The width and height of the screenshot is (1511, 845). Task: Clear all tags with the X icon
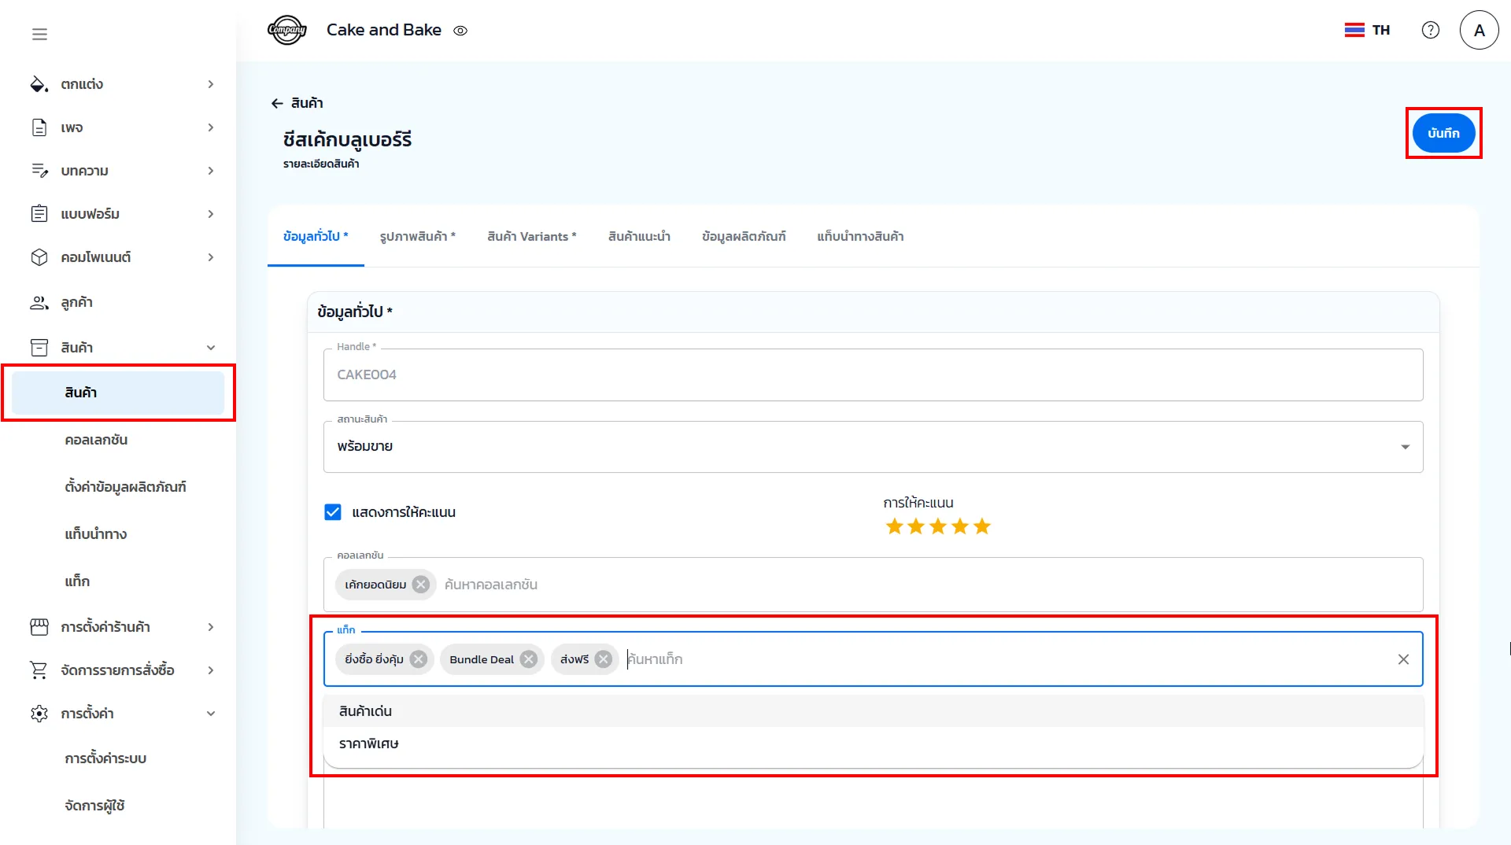[1403, 659]
